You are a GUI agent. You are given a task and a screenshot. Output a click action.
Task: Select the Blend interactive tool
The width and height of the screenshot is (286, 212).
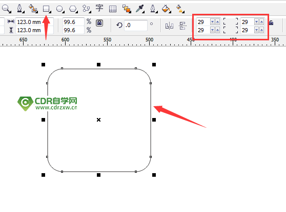[x=127, y=9]
